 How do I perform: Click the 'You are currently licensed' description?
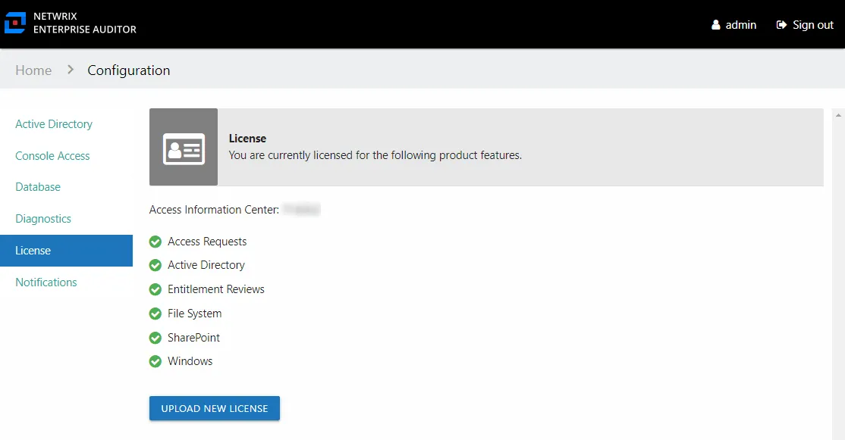tap(375, 155)
